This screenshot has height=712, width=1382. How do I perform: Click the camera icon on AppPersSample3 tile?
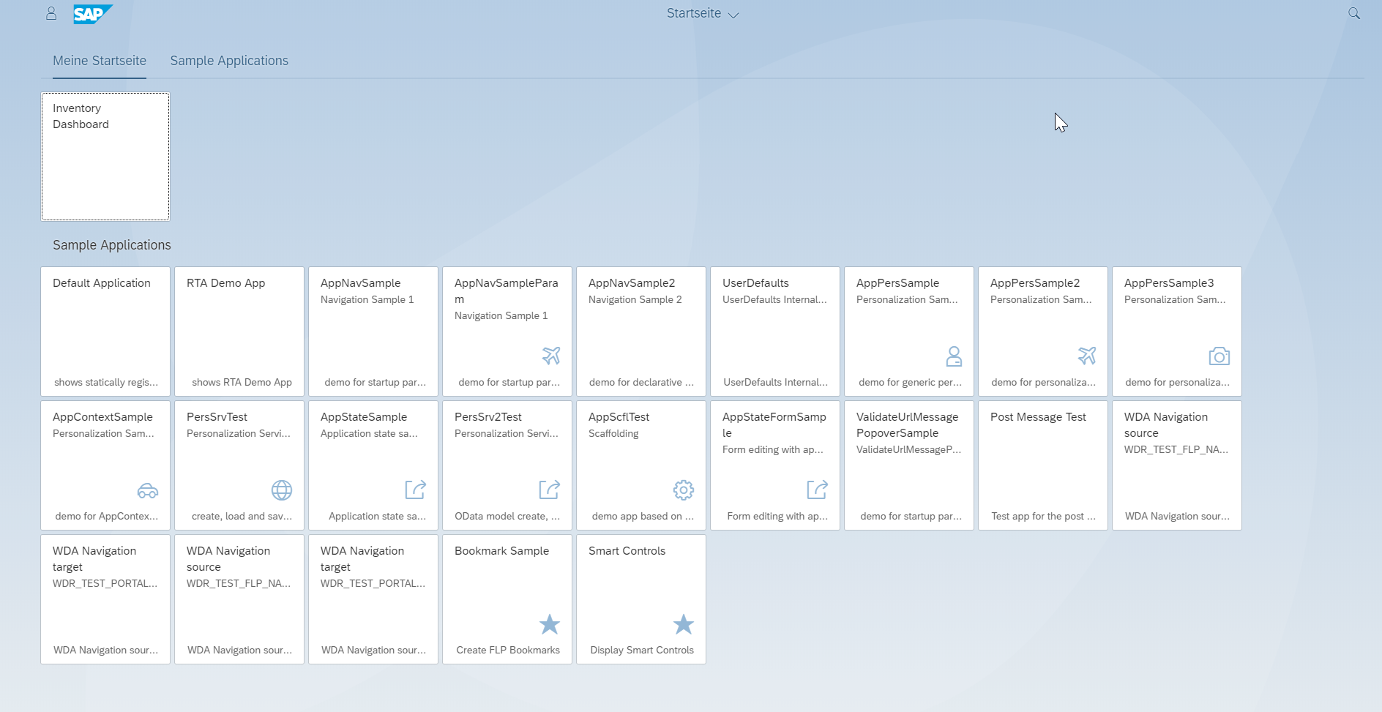(1219, 356)
